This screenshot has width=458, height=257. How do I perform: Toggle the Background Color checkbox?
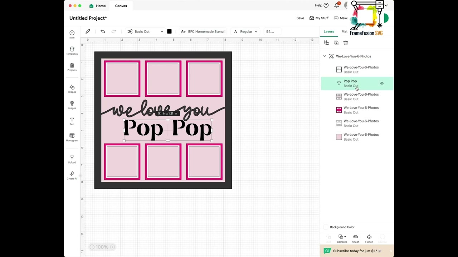[326, 227]
